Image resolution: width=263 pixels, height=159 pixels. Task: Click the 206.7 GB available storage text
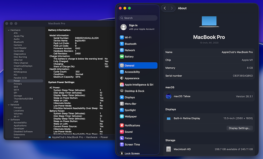(x=234, y=149)
